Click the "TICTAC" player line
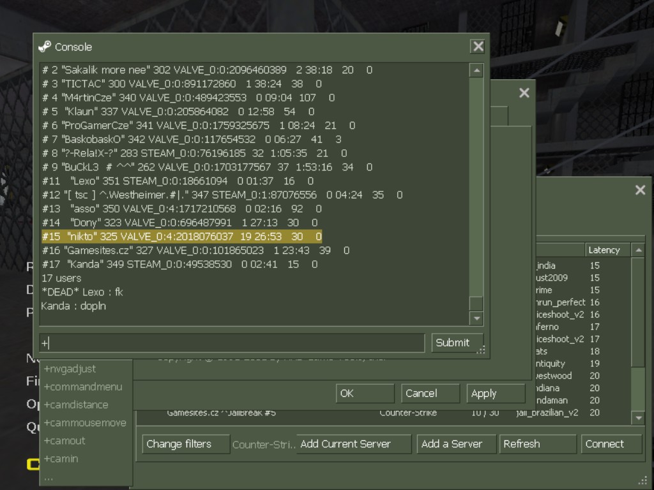 click(182, 84)
